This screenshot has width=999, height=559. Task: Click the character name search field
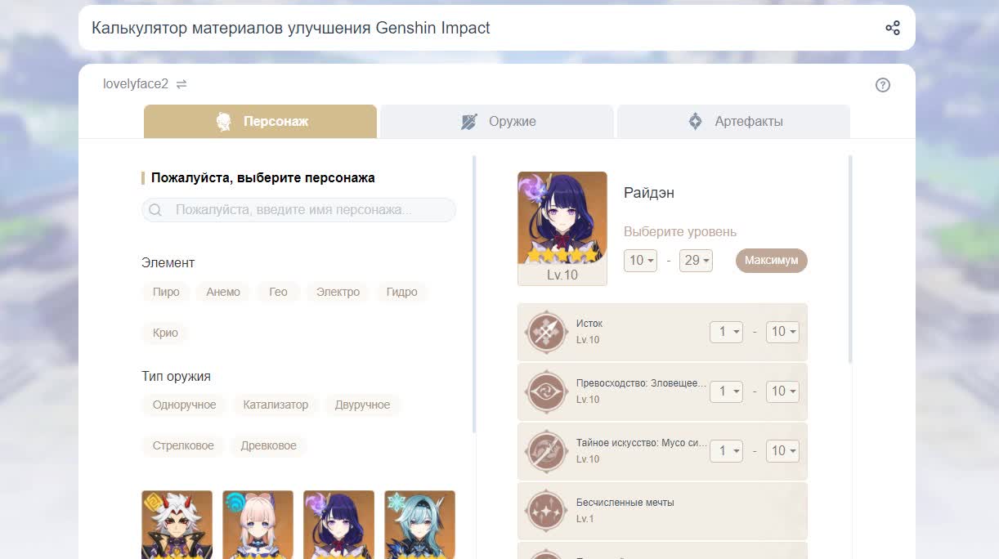click(x=299, y=210)
